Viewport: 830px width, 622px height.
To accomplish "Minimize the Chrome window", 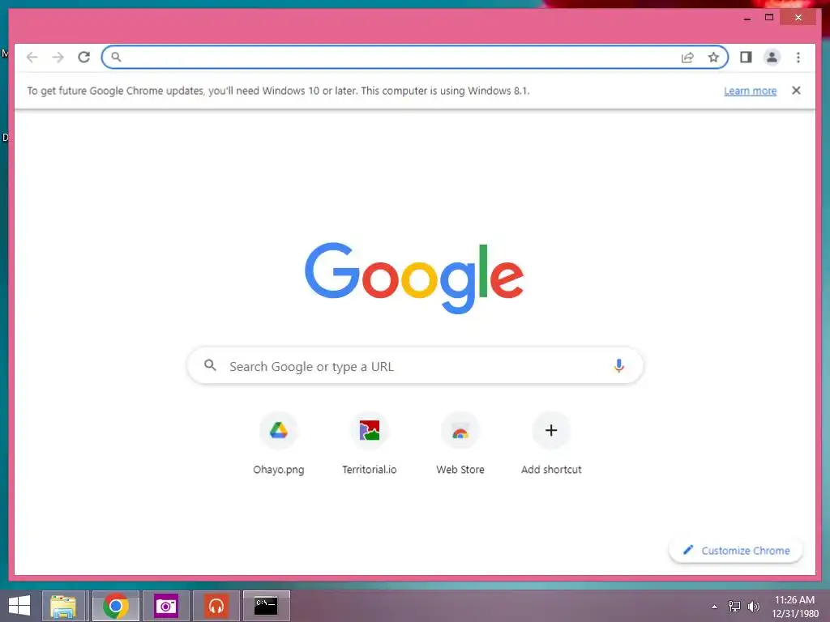I will tap(747, 18).
